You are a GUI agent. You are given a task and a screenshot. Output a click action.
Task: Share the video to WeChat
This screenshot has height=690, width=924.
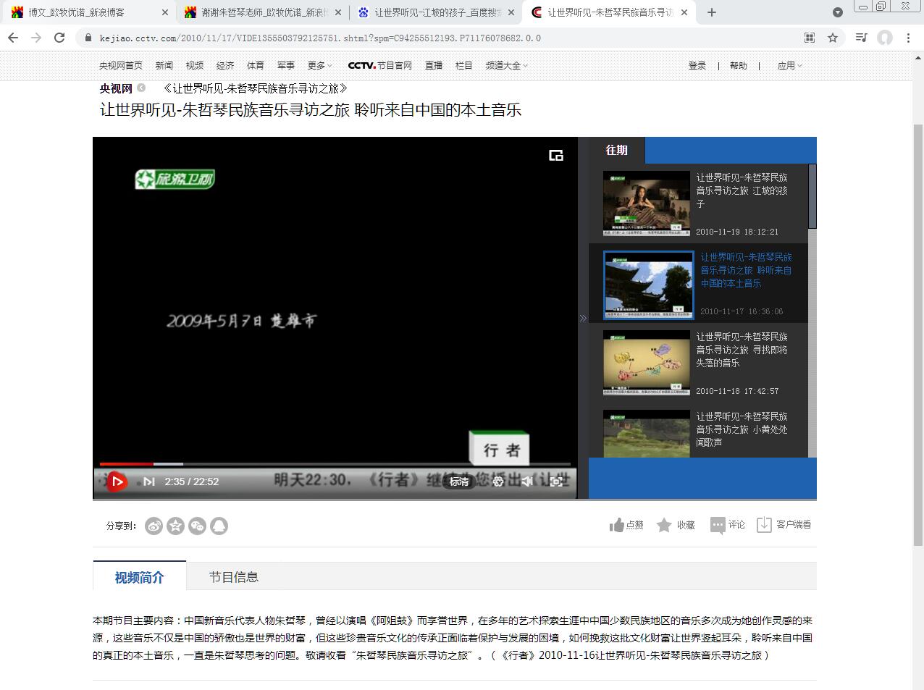point(197,526)
